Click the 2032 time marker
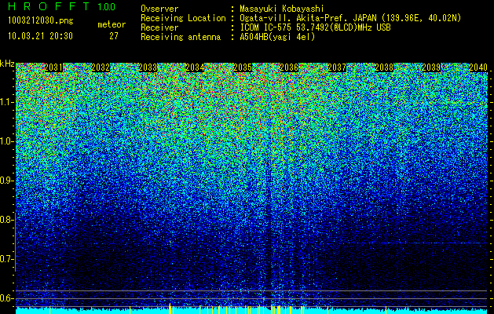The image size is (494, 314). click(x=101, y=68)
